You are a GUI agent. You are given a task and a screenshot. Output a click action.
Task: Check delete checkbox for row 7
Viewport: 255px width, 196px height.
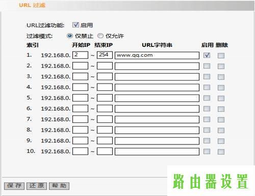click(221, 120)
